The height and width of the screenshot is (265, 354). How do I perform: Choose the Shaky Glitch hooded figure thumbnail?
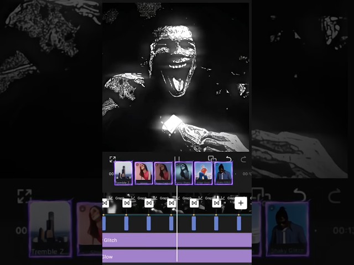(223, 173)
